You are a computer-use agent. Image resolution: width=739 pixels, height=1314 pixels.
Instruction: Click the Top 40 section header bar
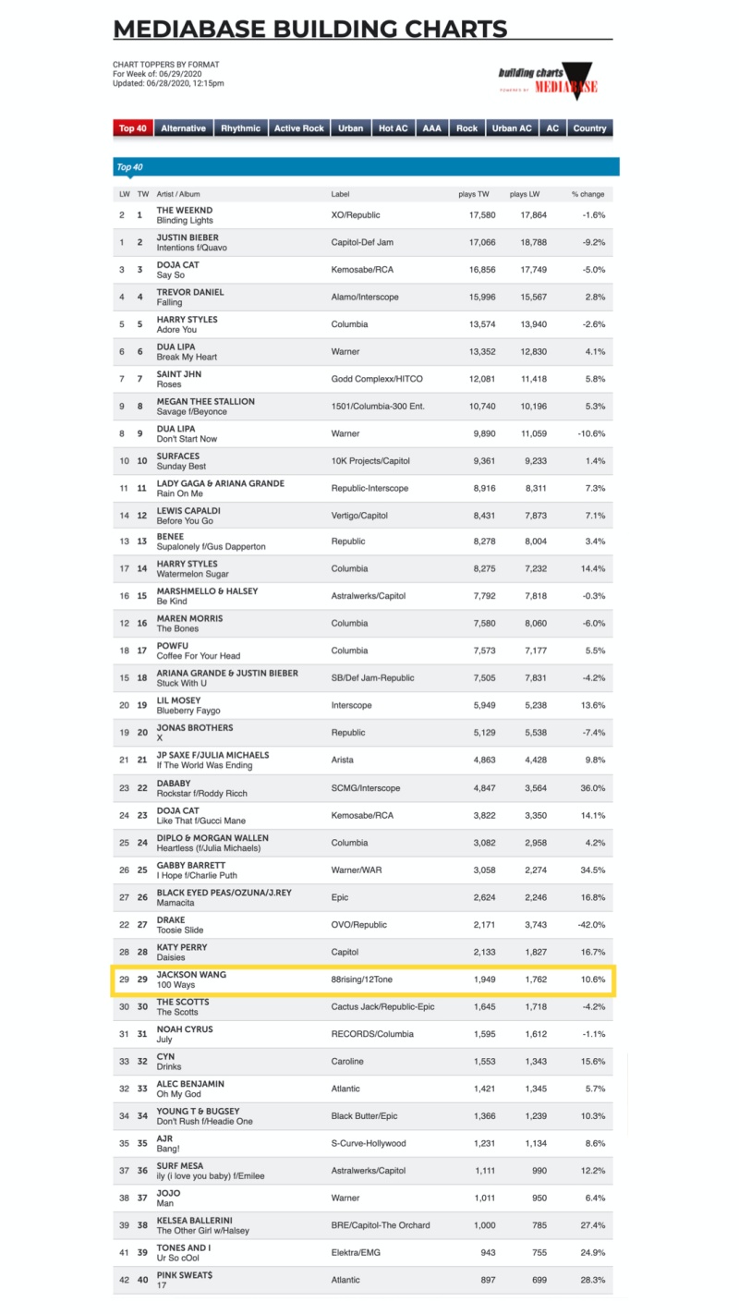pos(366,167)
